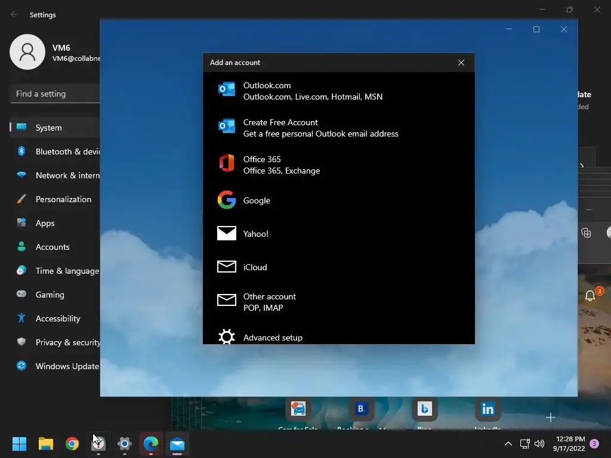This screenshot has height=458, width=611.
Task: Add a new shortcut with plus icon
Action: pyautogui.click(x=551, y=418)
